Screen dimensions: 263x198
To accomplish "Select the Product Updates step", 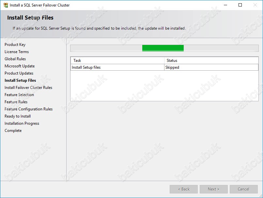I will tap(19, 73).
